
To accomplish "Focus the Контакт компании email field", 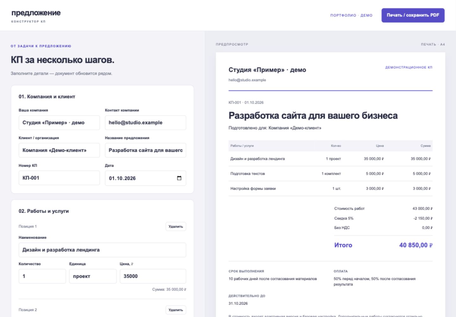I will tap(145, 123).
